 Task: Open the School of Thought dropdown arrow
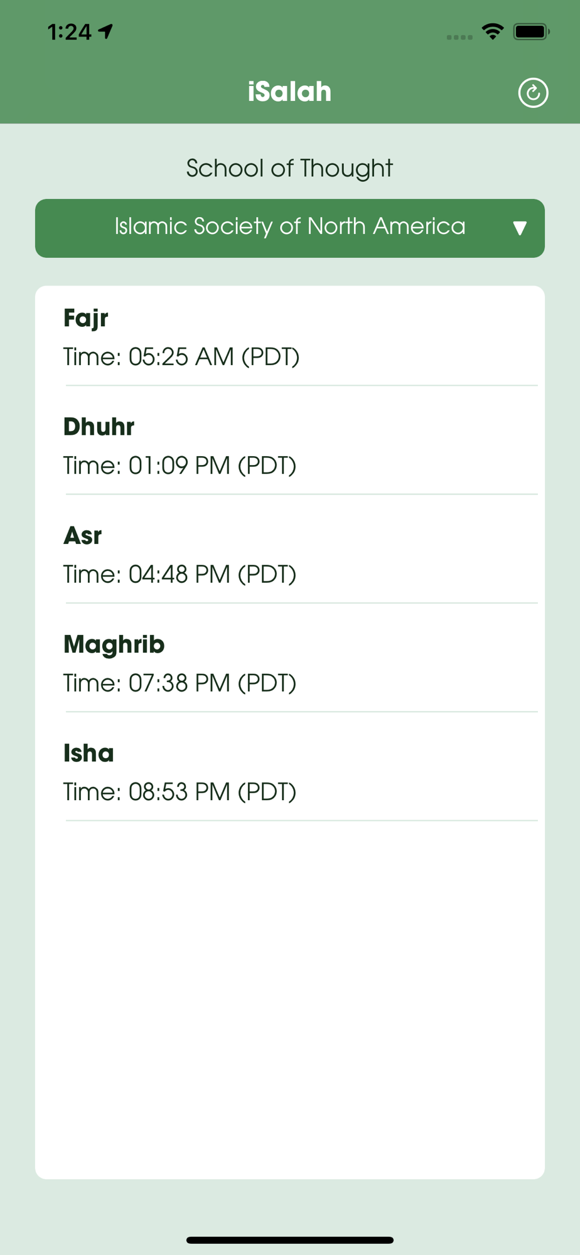tap(519, 228)
